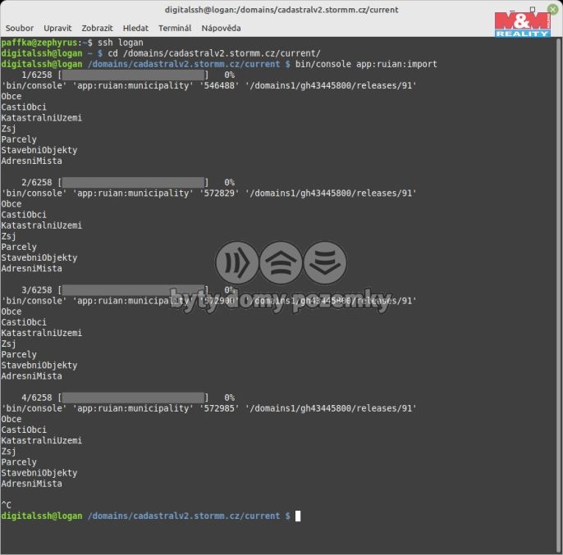Open the Zobrazit menu
Viewport: 563px width, 555px height.
[98, 28]
